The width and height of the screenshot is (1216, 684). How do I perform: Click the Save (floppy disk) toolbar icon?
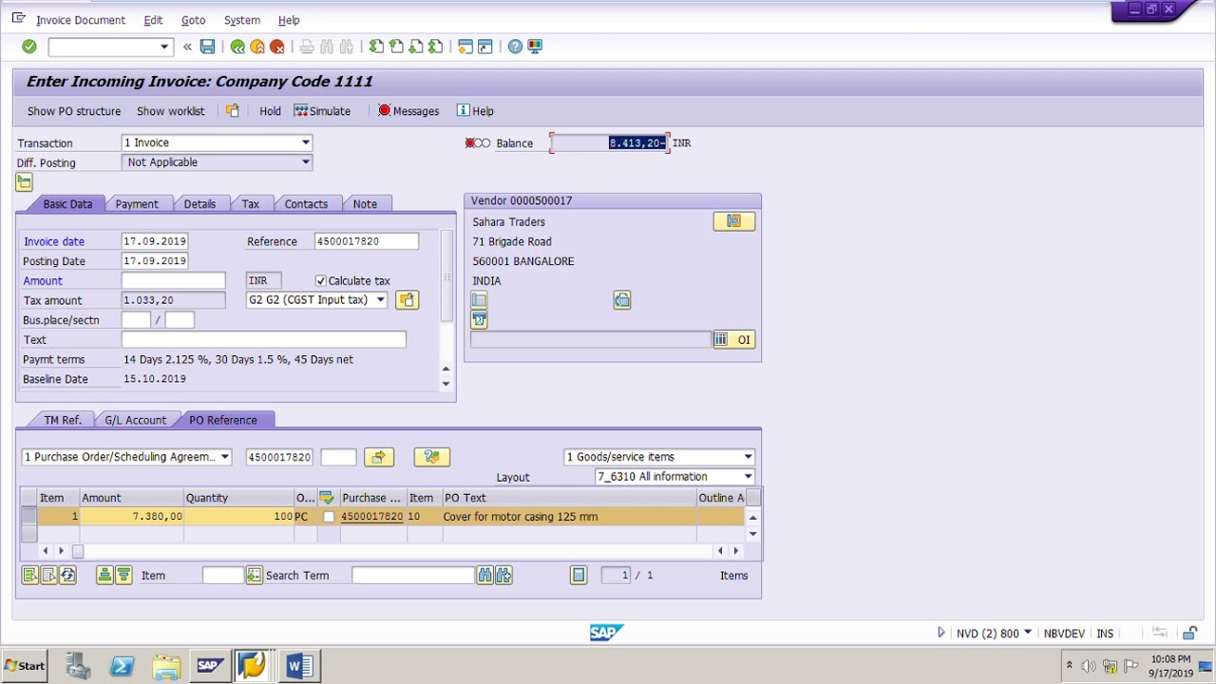click(207, 47)
